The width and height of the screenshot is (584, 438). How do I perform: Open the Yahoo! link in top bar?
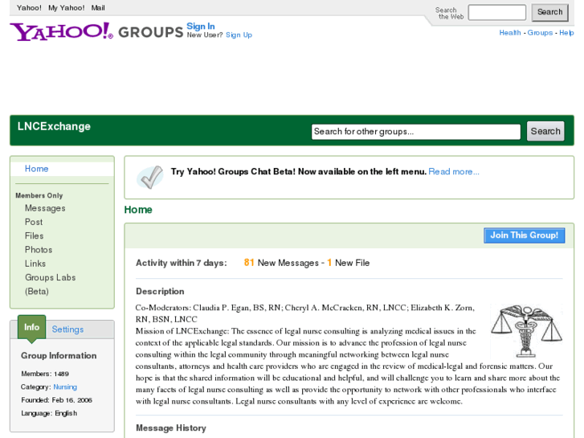tap(29, 8)
